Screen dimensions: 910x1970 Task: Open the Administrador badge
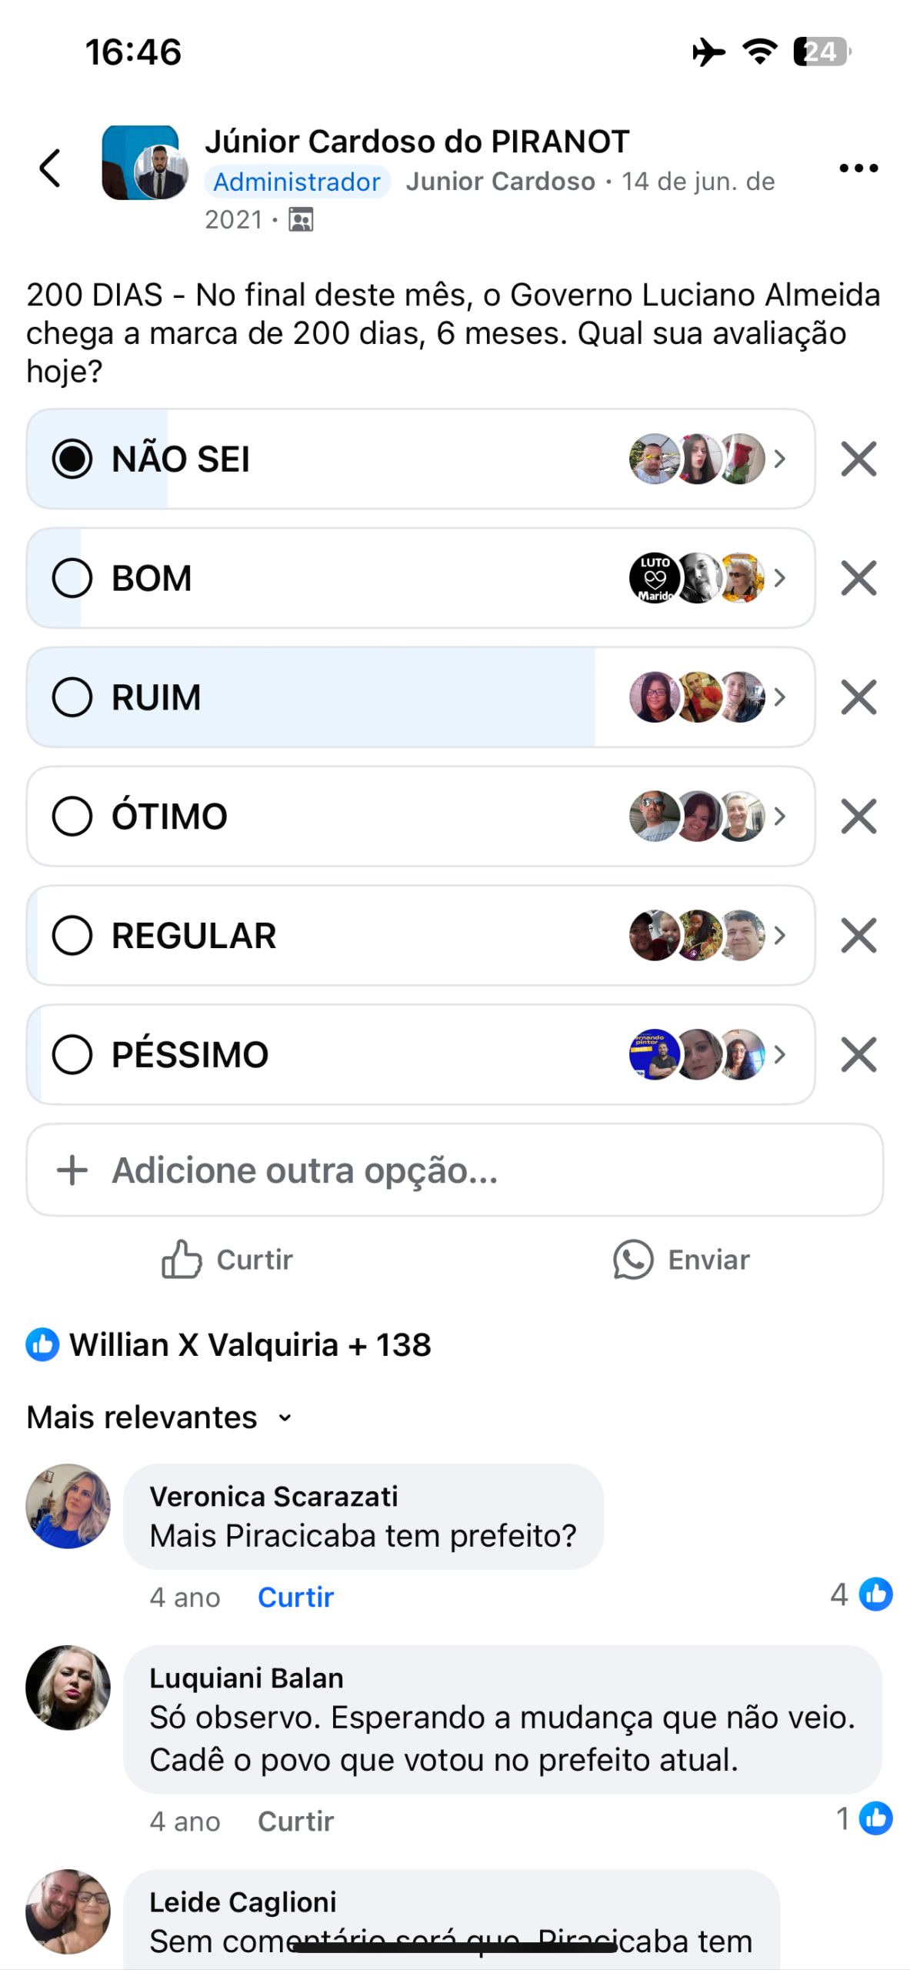[297, 182]
